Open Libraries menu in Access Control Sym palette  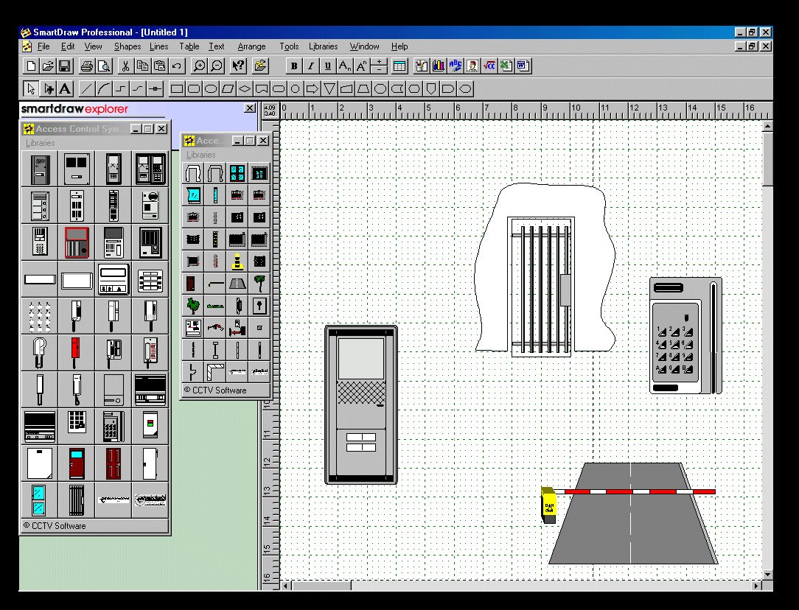(x=40, y=143)
